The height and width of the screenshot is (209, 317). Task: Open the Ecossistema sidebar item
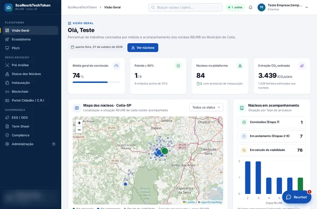(x=30, y=39)
